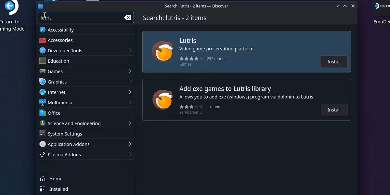Switch to the Installed section

click(58, 189)
